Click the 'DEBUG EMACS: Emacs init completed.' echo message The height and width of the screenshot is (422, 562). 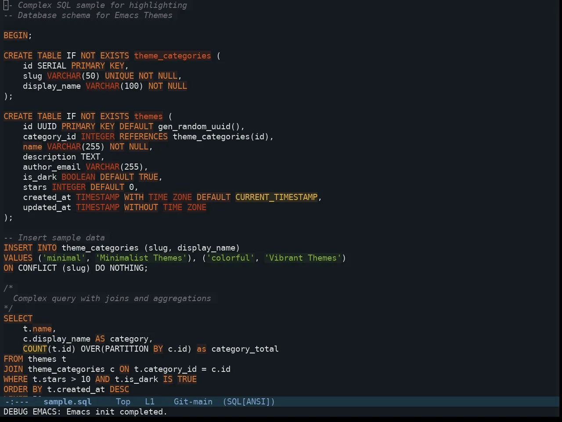85,412
